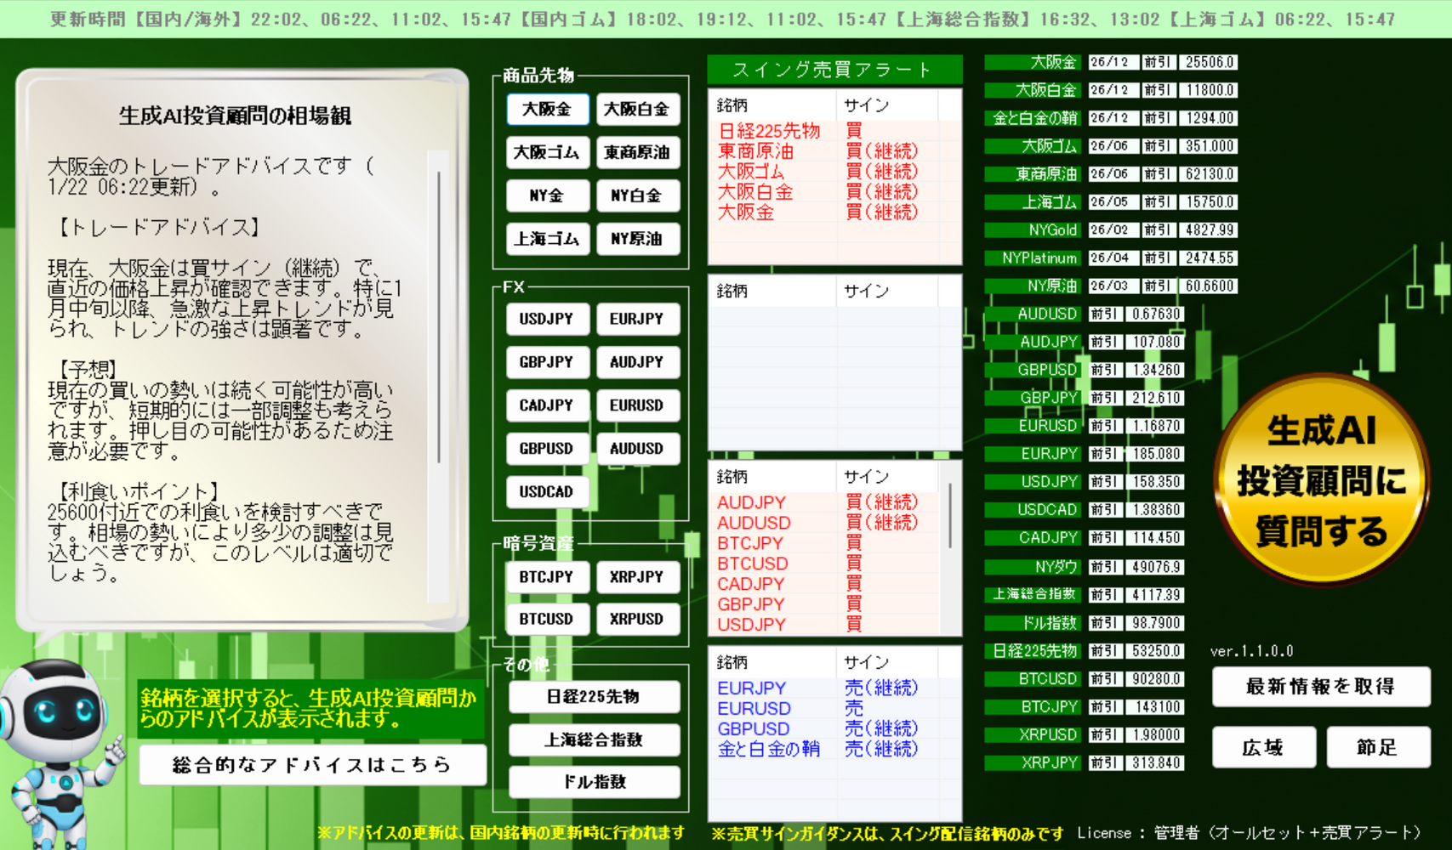Screen dimensions: 1452x850
Task: Select EURUSD row in sell signal list
Action: tap(823, 708)
